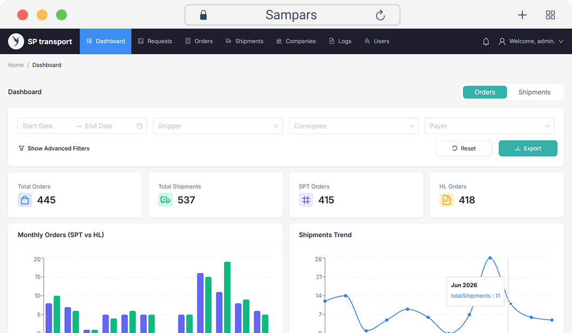Click the Total Orders shopping bag icon
The width and height of the screenshot is (572, 333).
point(25,200)
